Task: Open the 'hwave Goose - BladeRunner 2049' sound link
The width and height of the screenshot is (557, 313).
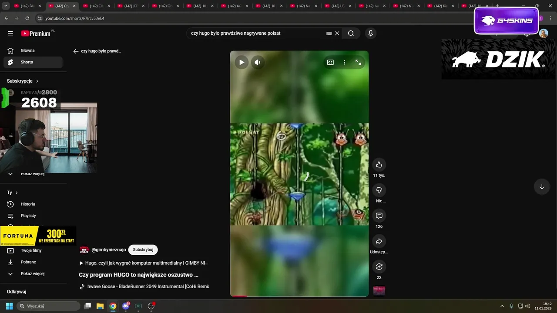Action: click(x=144, y=286)
